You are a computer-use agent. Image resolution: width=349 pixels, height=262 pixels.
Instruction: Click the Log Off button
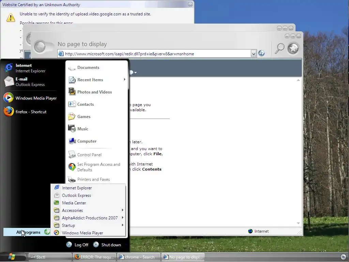click(x=77, y=245)
